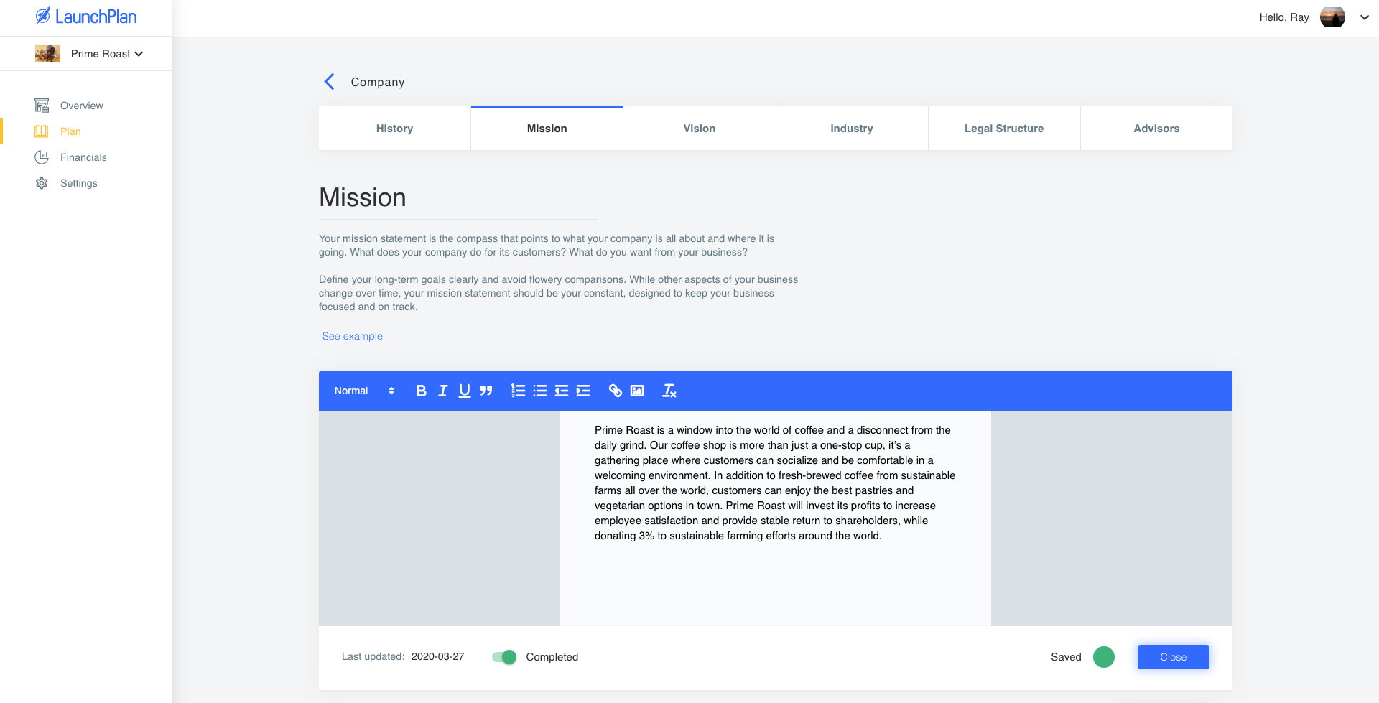
Task: Toggle the Completed switch
Action: (x=504, y=657)
